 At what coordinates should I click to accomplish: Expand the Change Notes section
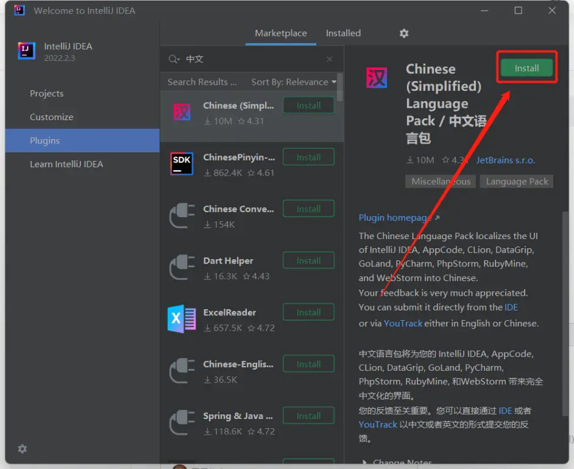397,462
